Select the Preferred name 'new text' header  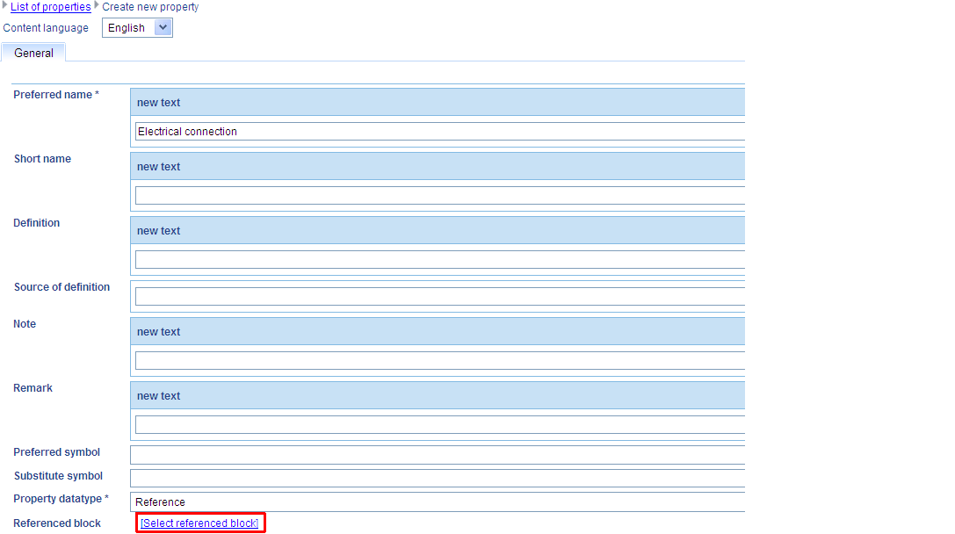click(x=439, y=103)
